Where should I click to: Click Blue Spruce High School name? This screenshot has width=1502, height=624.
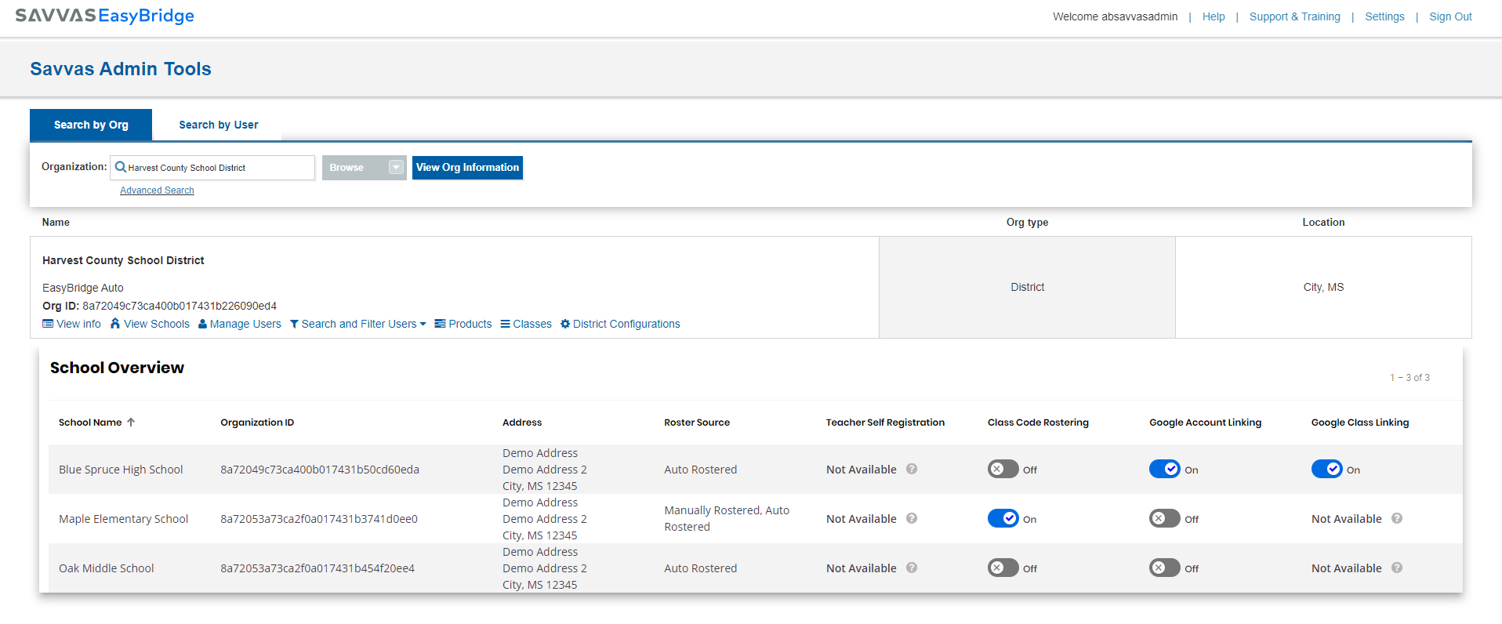[121, 470]
